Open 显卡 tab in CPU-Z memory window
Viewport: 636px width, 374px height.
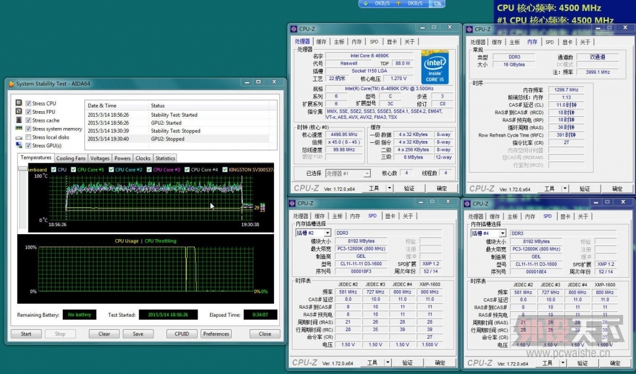pyautogui.click(x=567, y=42)
